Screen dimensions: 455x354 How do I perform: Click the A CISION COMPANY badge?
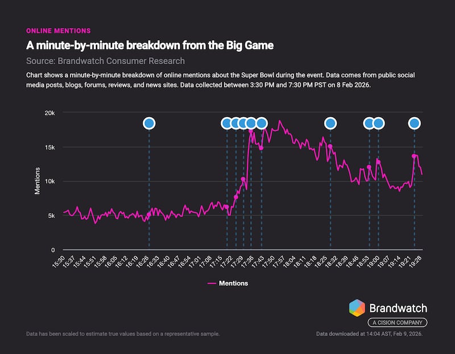tap(397, 323)
